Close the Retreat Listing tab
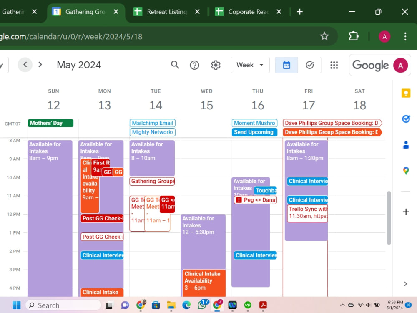The width and height of the screenshot is (417, 313). (x=197, y=12)
